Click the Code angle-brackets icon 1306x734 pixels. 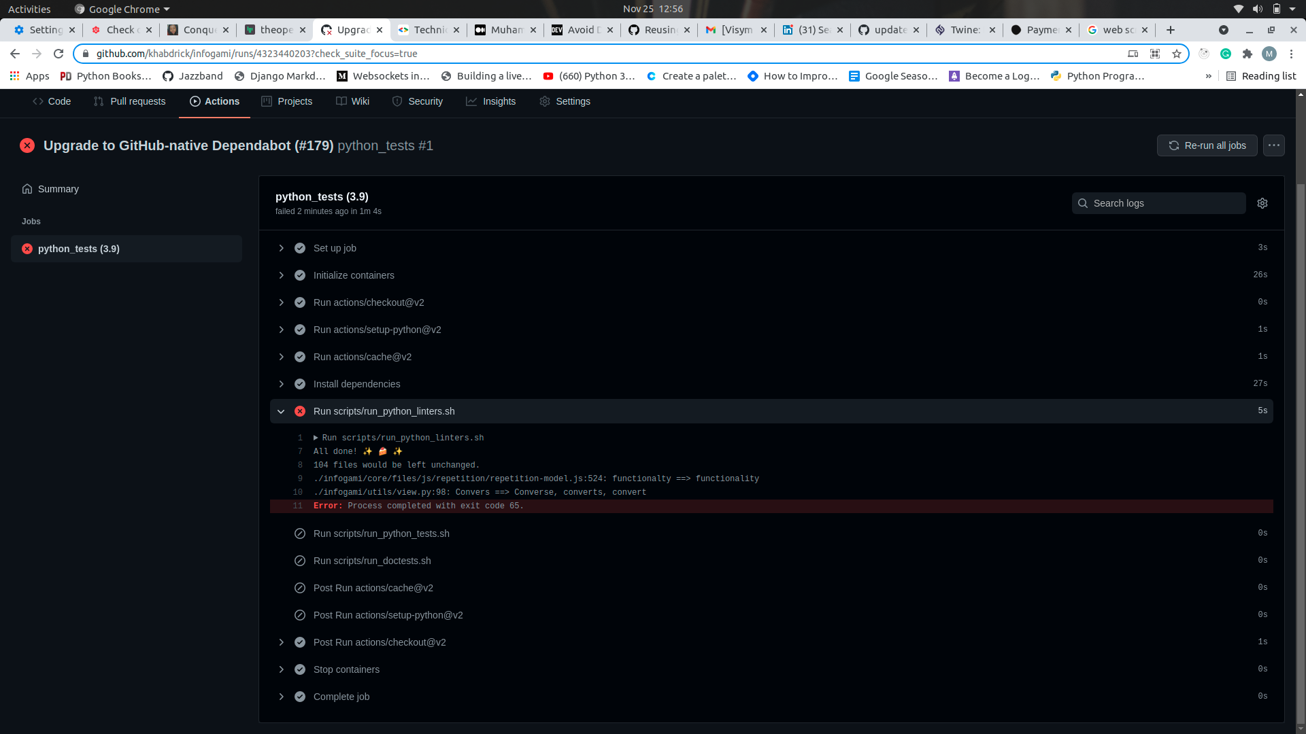[39, 101]
